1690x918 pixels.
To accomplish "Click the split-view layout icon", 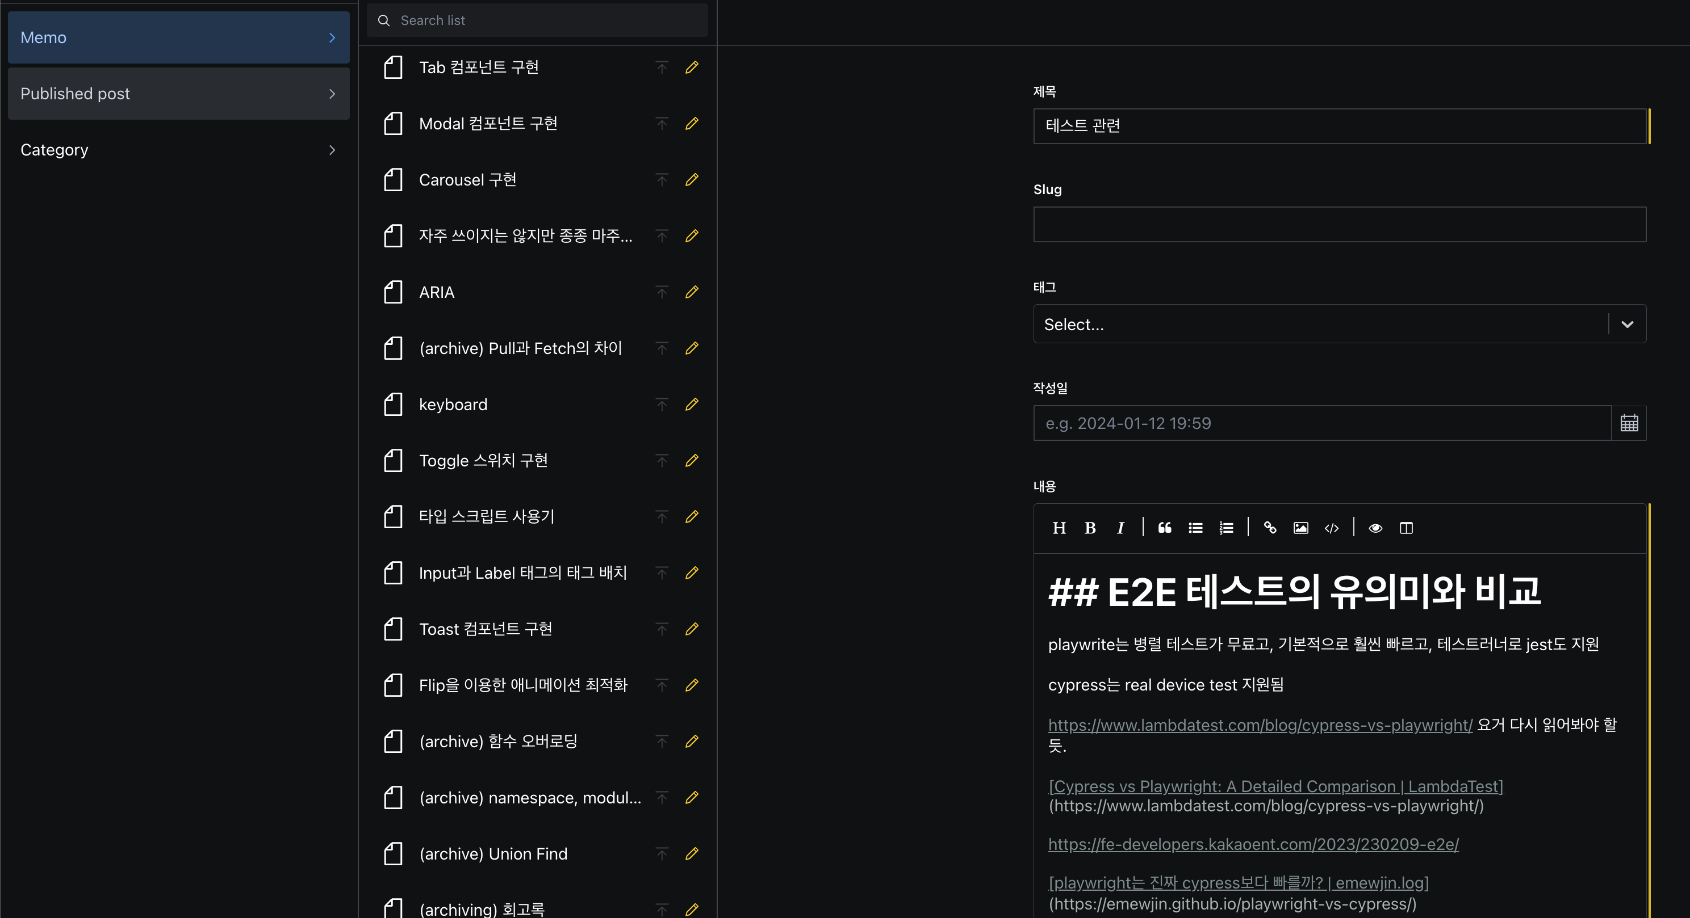I will tap(1407, 527).
